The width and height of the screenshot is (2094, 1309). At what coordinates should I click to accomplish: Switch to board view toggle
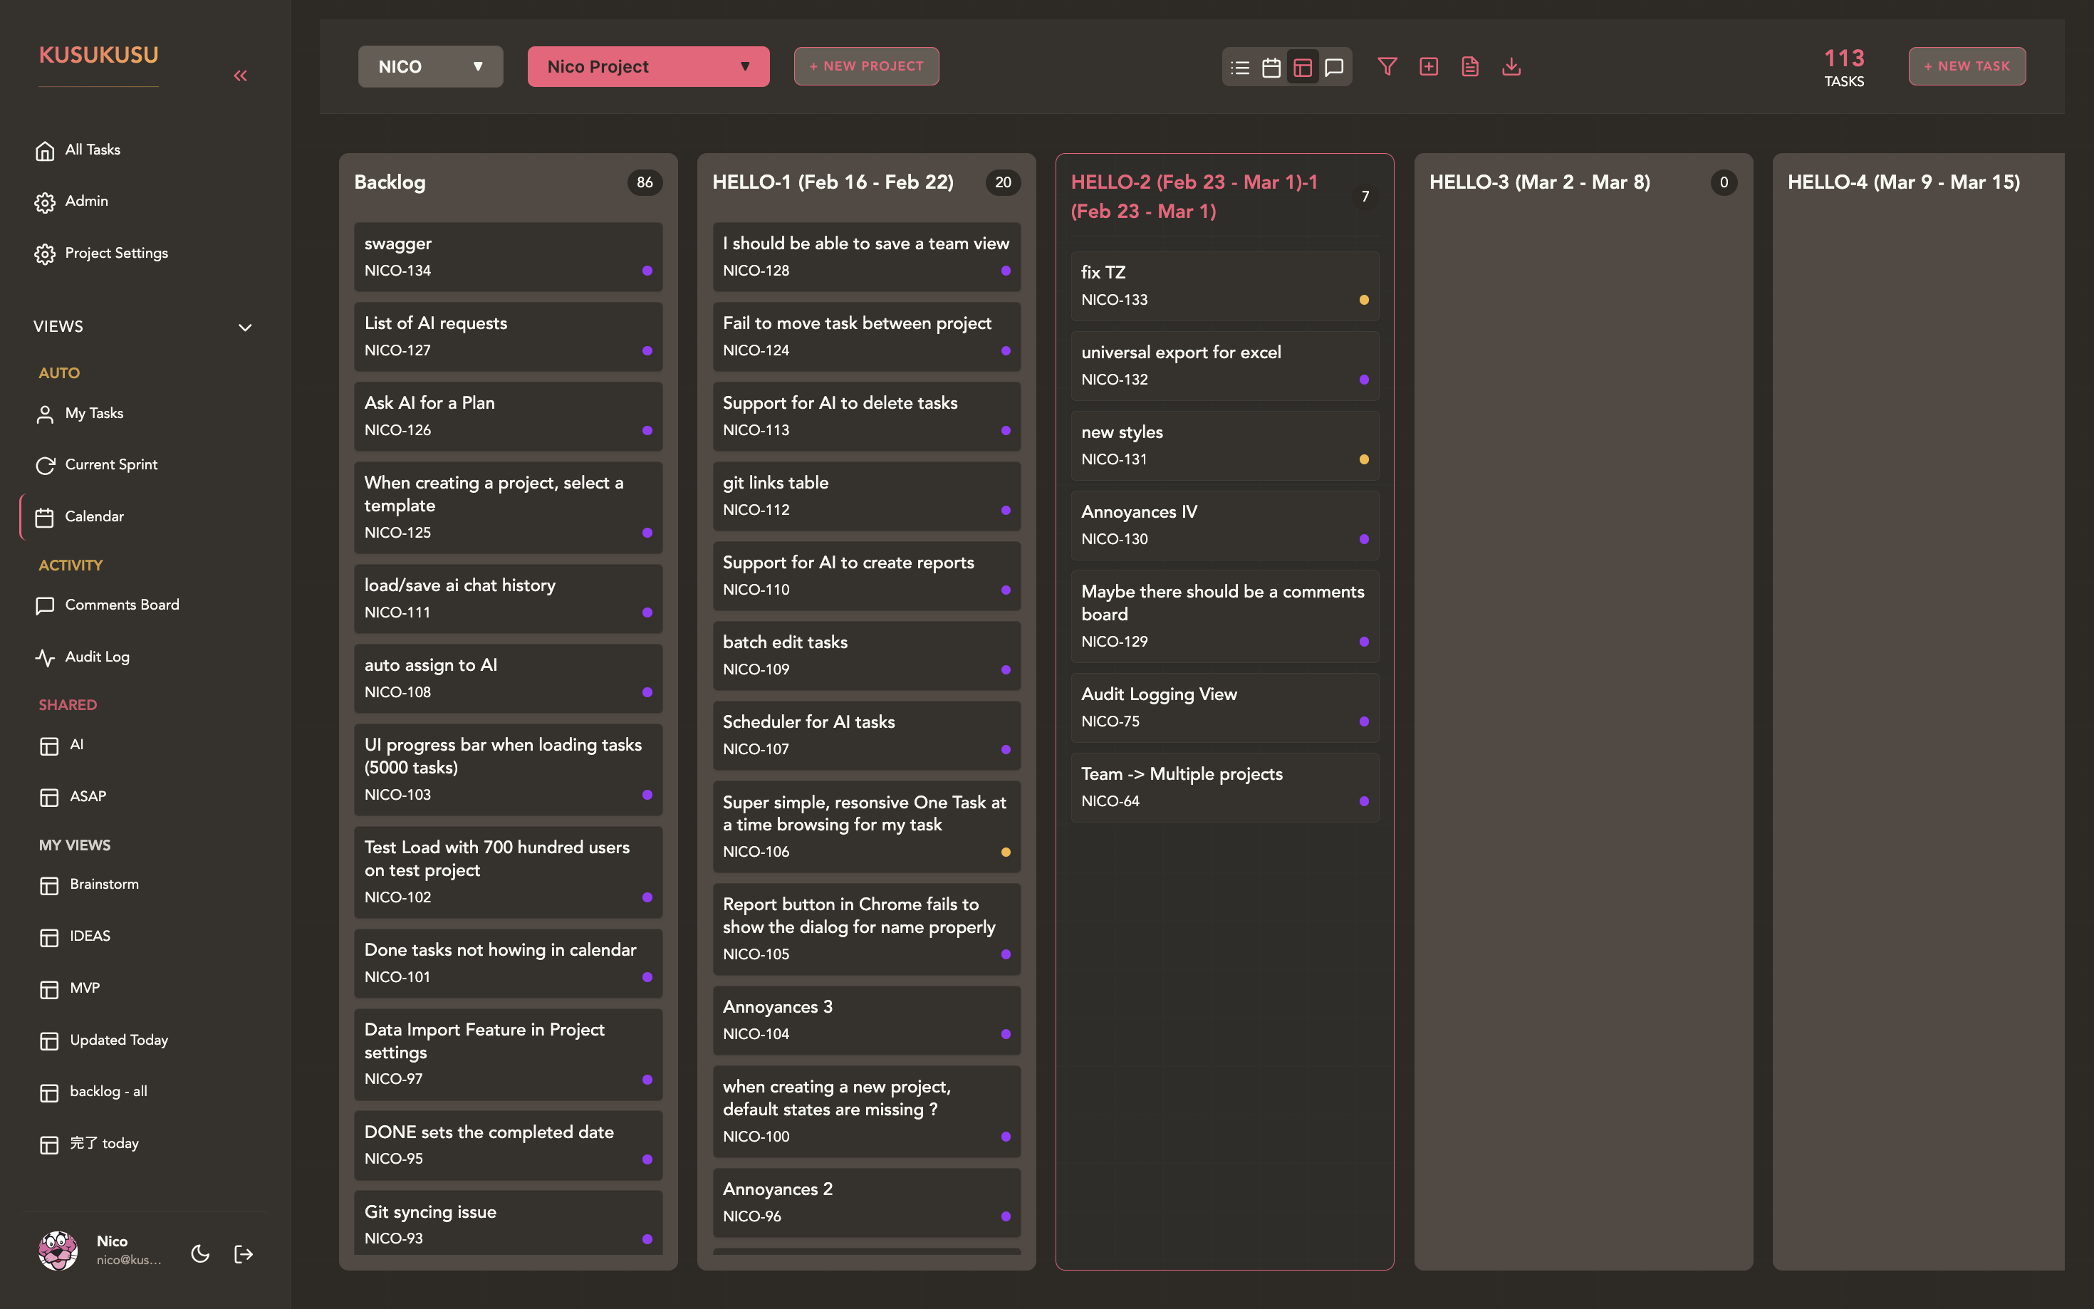click(1303, 67)
